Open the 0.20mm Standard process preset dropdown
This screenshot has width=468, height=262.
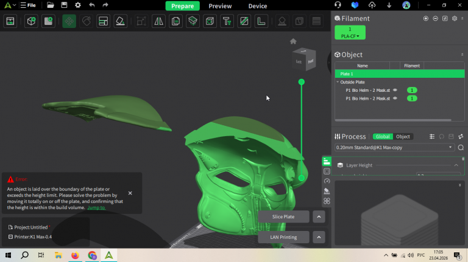coord(450,147)
